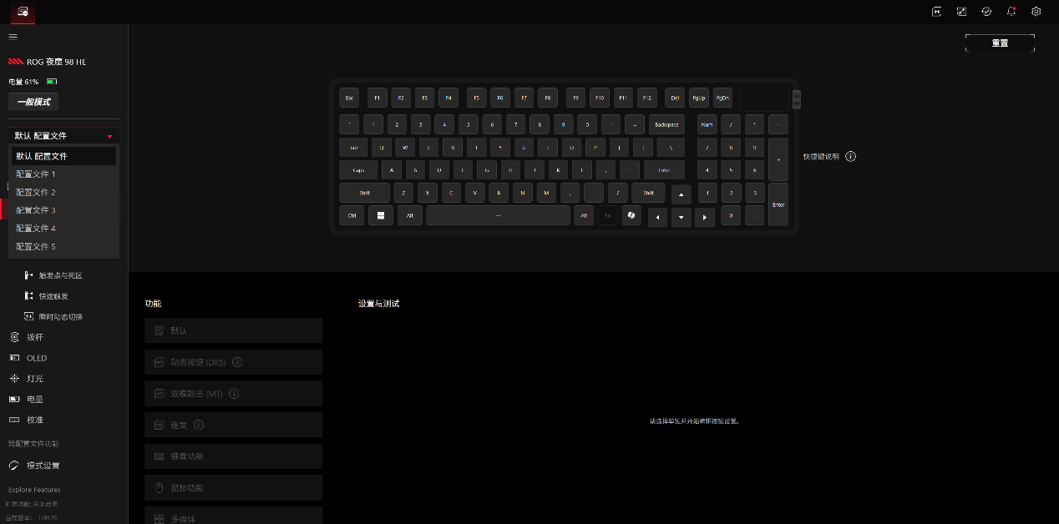1059x524 pixels.
Task: Click the hamburger menu icon
Action: pos(13,37)
